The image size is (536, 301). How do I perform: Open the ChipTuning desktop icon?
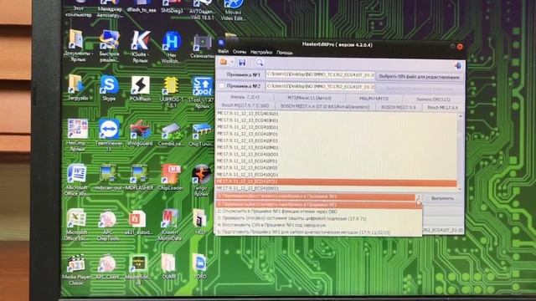[x=202, y=135]
